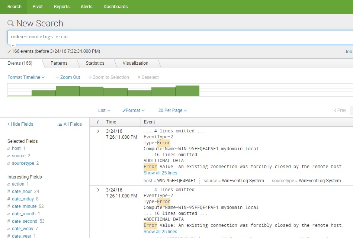Click the All Fields list icon
The height and width of the screenshot is (238, 353).
[60, 124]
